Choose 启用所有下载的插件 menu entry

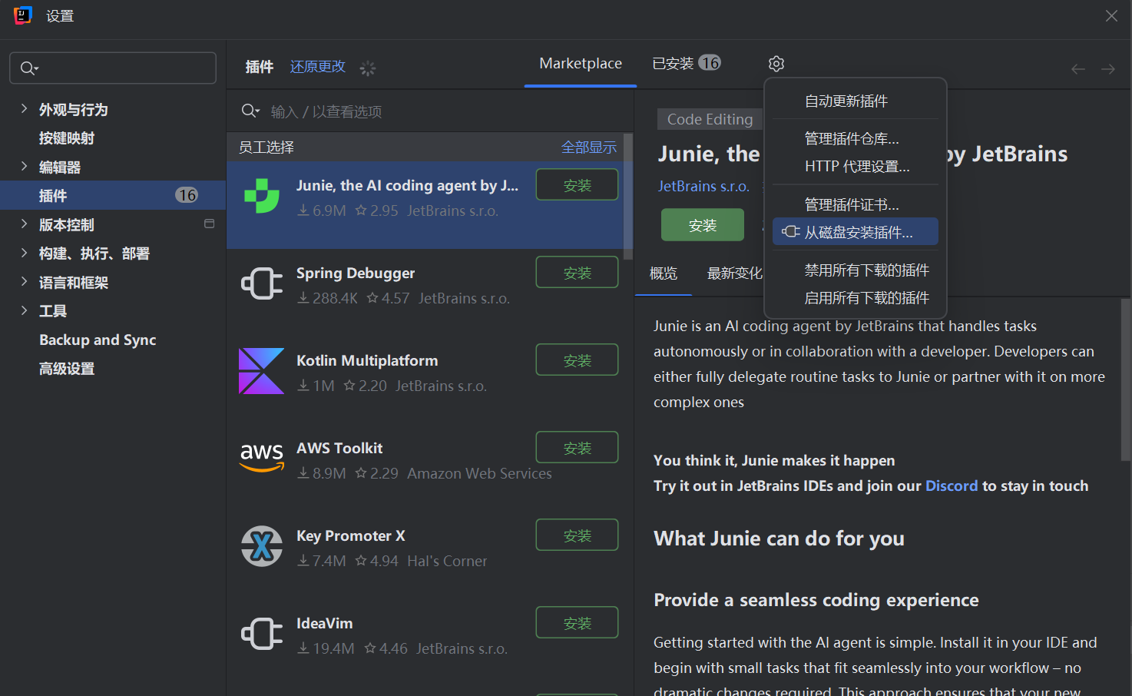click(856, 298)
